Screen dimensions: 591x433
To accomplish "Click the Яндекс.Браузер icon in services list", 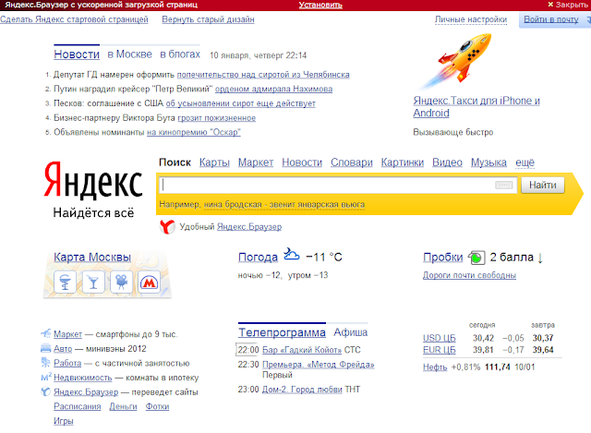I will click(x=45, y=391).
